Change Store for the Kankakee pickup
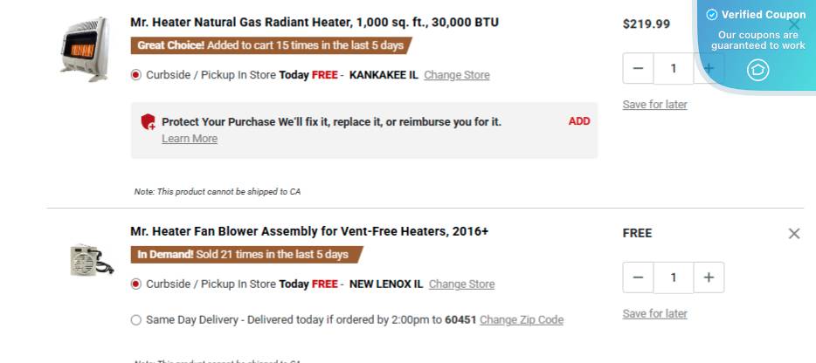The height and width of the screenshot is (363, 816). 457,75
